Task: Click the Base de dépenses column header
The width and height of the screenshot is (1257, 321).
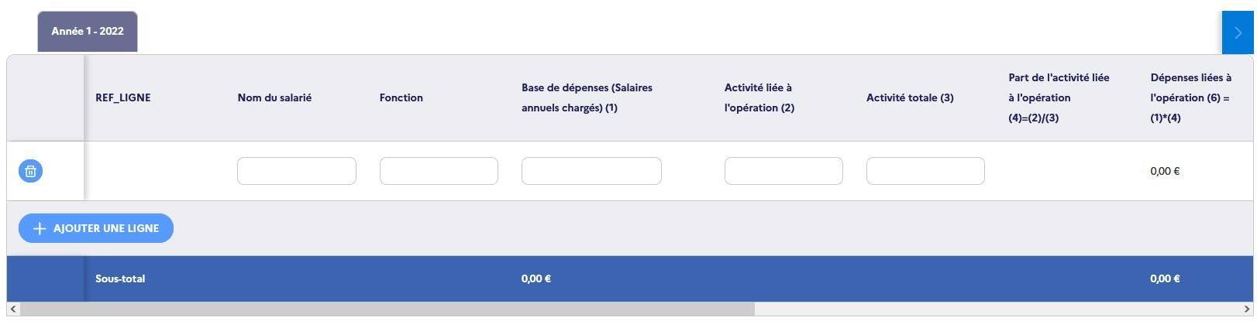Action: coord(587,97)
